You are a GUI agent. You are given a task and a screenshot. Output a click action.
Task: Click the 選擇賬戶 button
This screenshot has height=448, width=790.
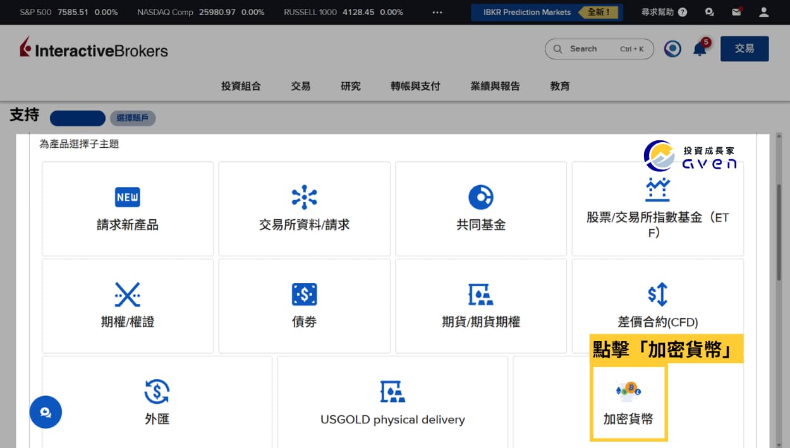(x=133, y=118)
